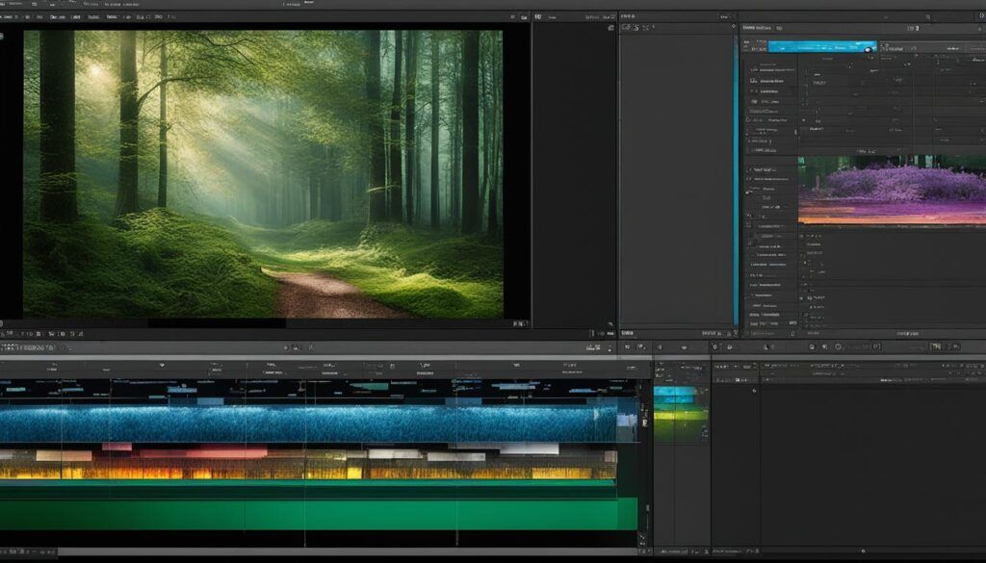Toggle the white knob at the cyan bar's end
This screenshot has width=986, height=563.
[870, 46]
